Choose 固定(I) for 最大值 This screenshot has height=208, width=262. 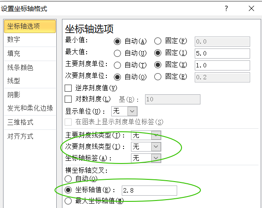pyautogui.click(x=157, y=53)
